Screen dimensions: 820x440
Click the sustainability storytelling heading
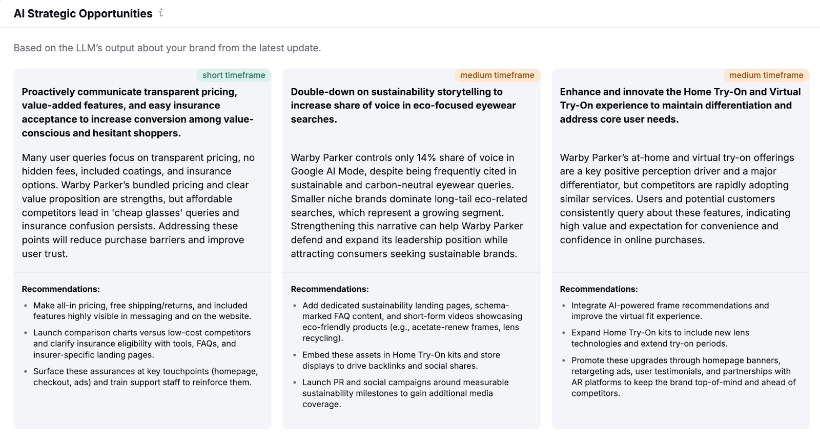click(403, 105)
